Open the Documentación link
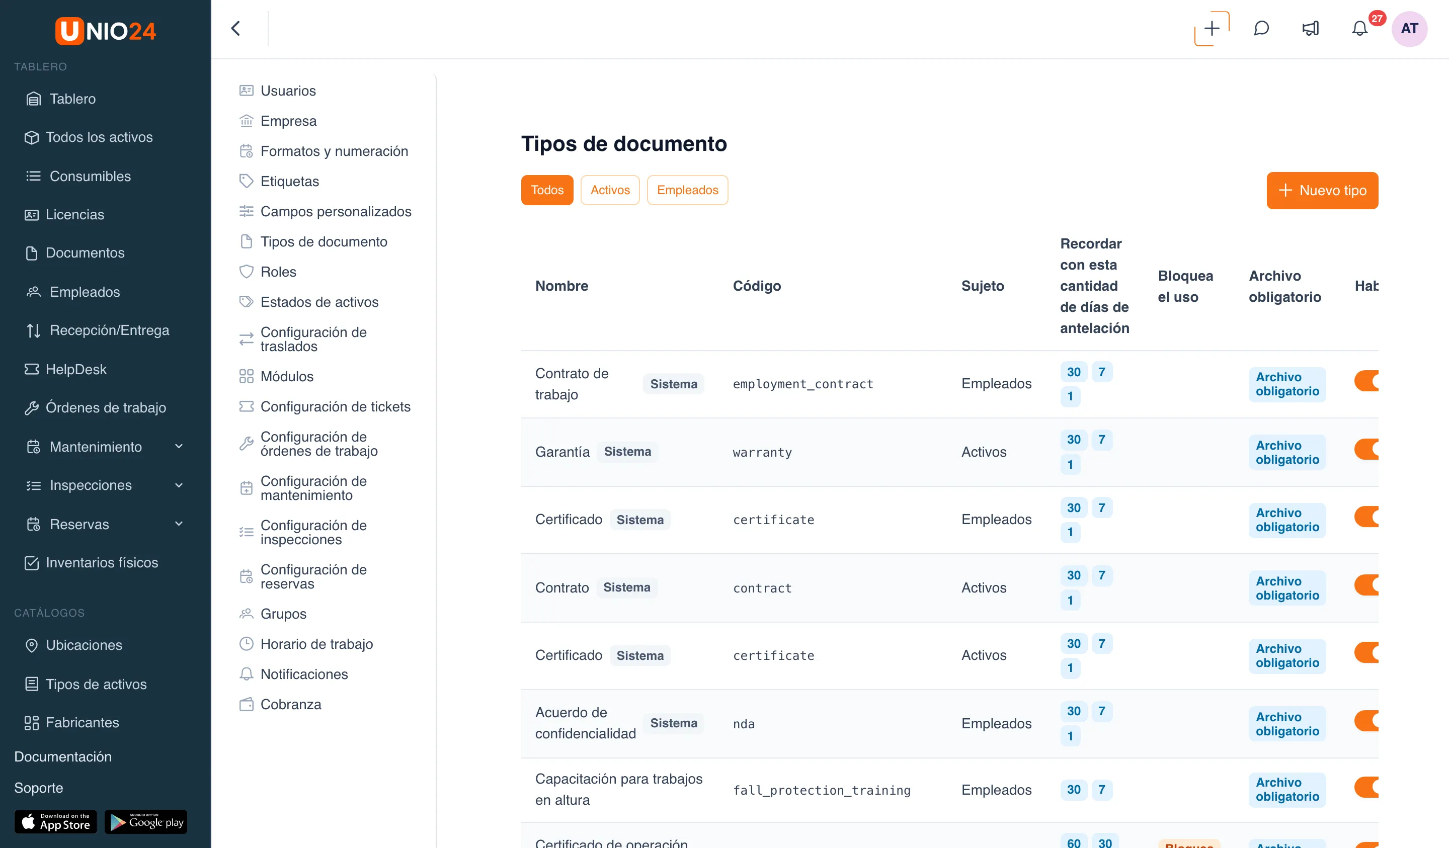This screenshot has height=848, width=1449. point(63,756)
